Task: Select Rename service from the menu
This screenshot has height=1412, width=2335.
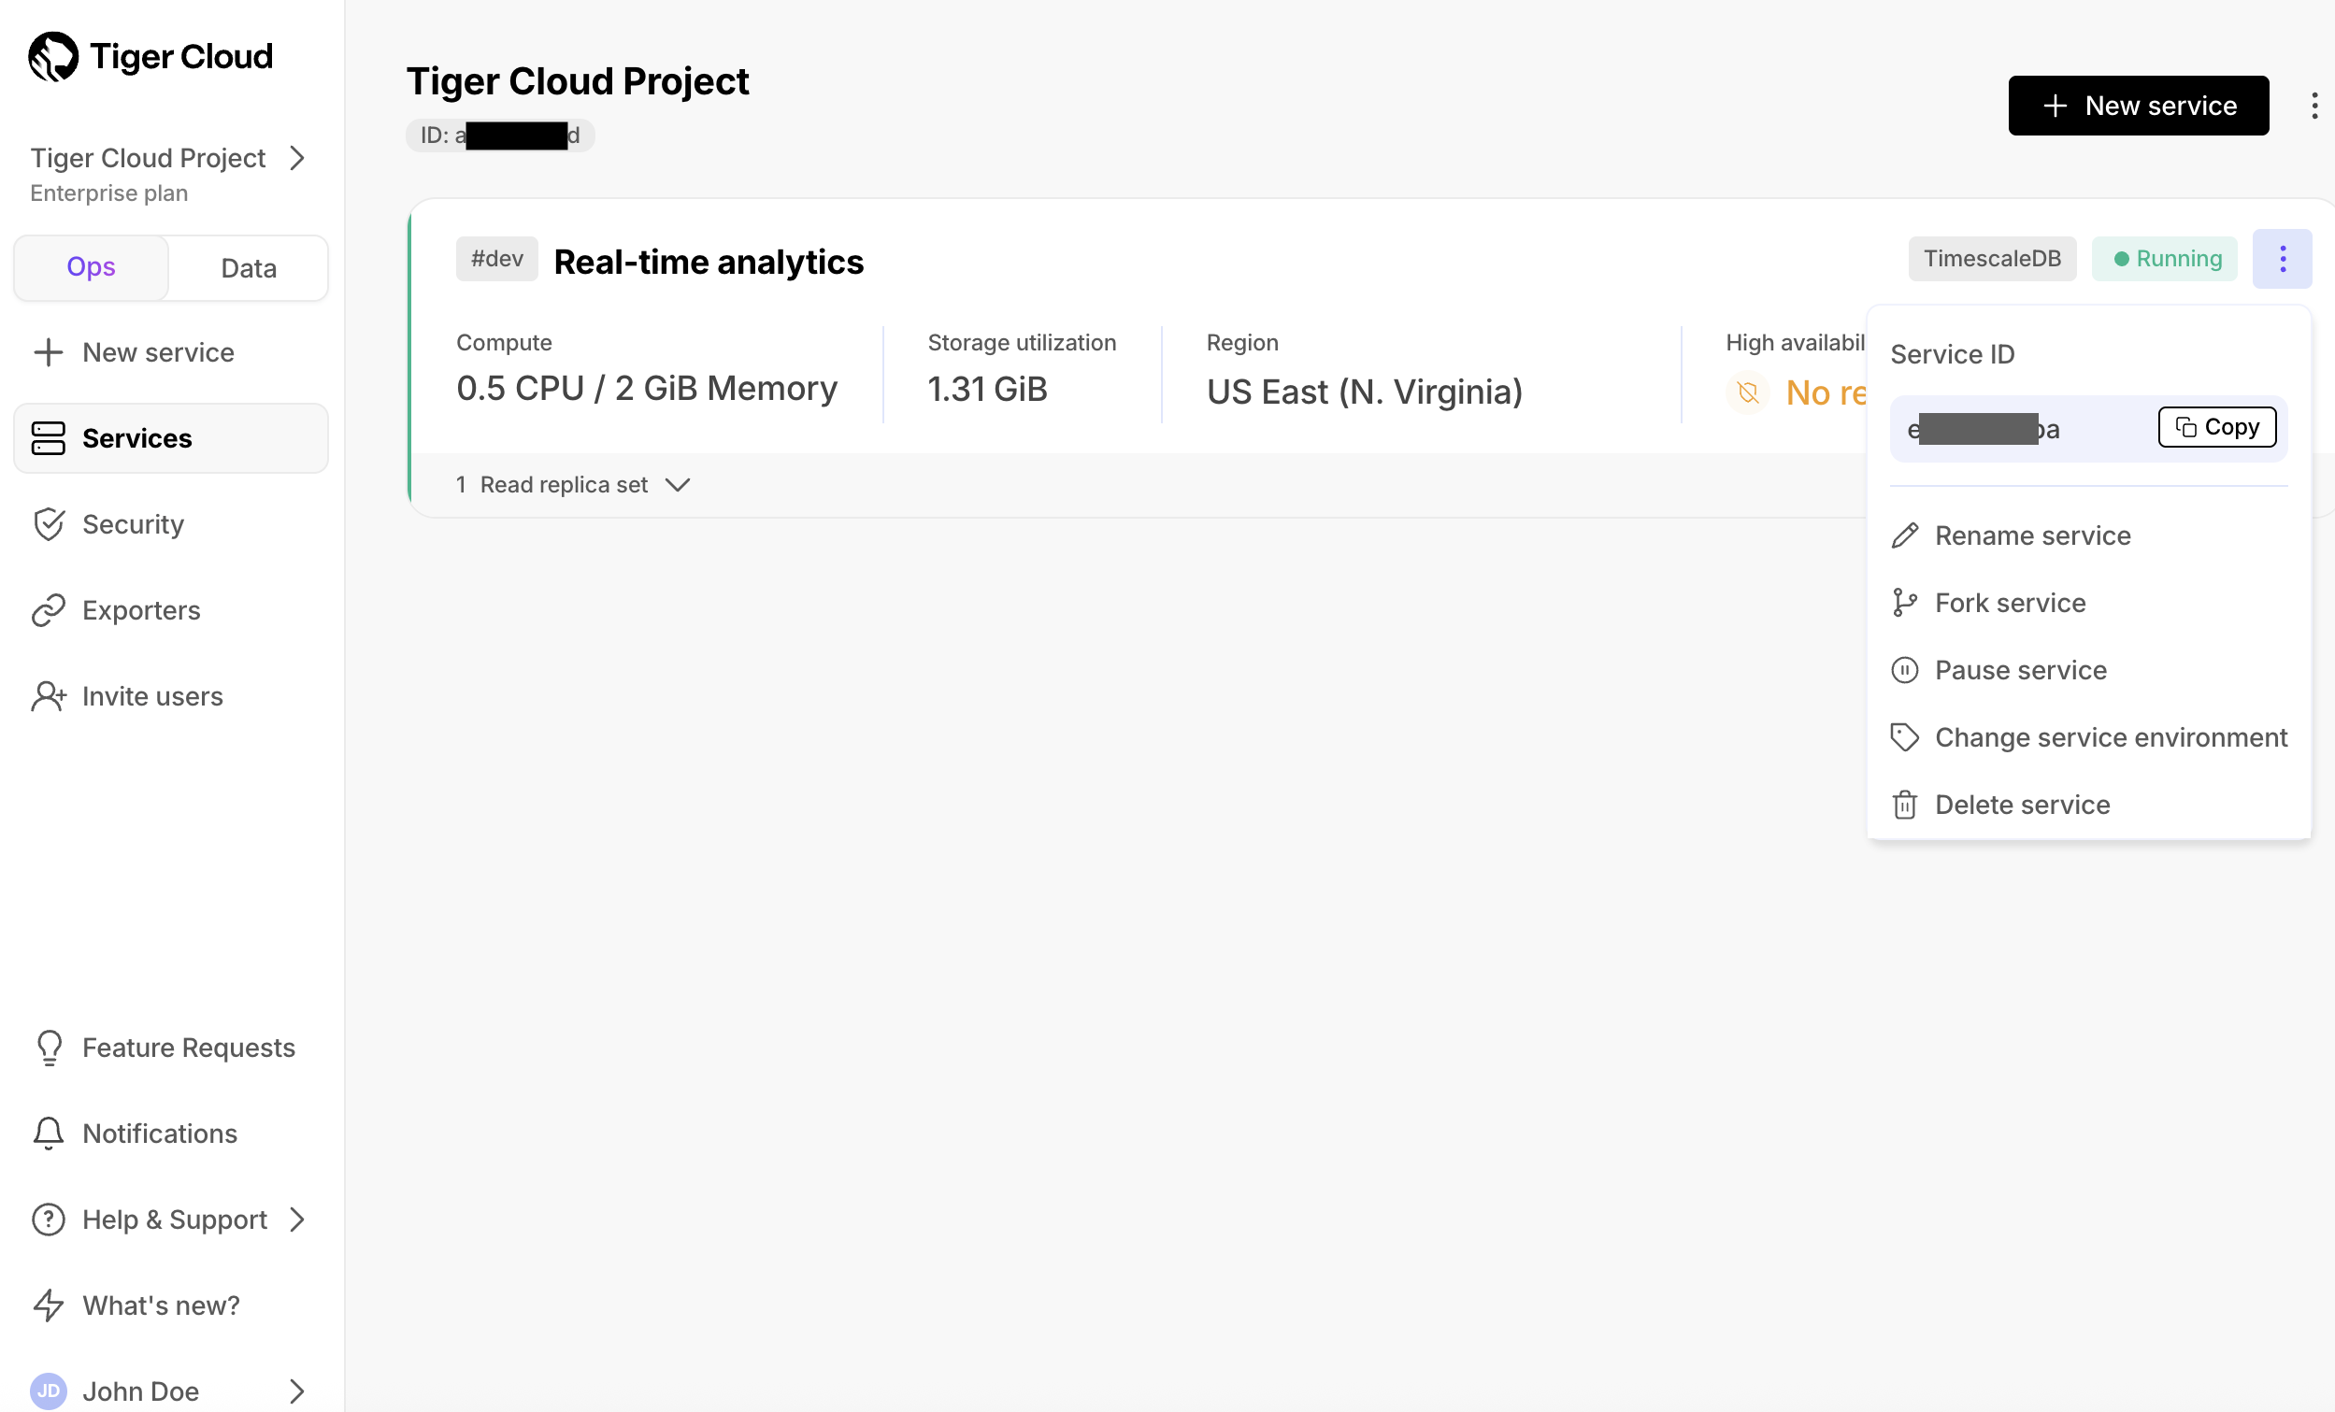Action: point(2032,535)
